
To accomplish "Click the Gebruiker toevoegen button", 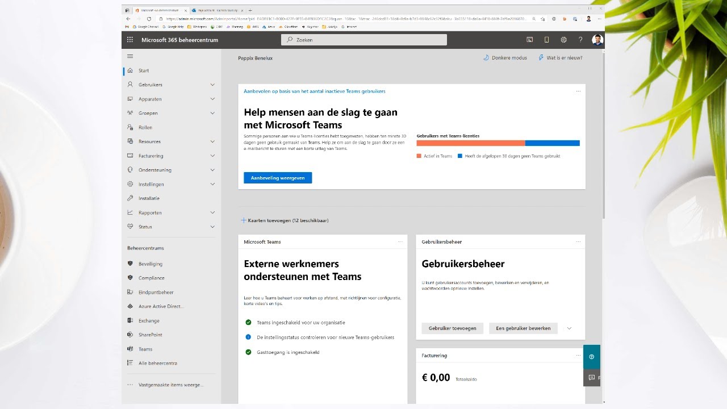I will (452, 328).
